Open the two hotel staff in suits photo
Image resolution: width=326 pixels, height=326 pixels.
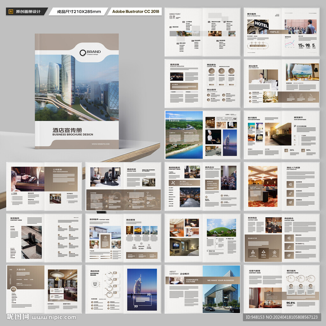pyautogui.click(x=273, y=225)
